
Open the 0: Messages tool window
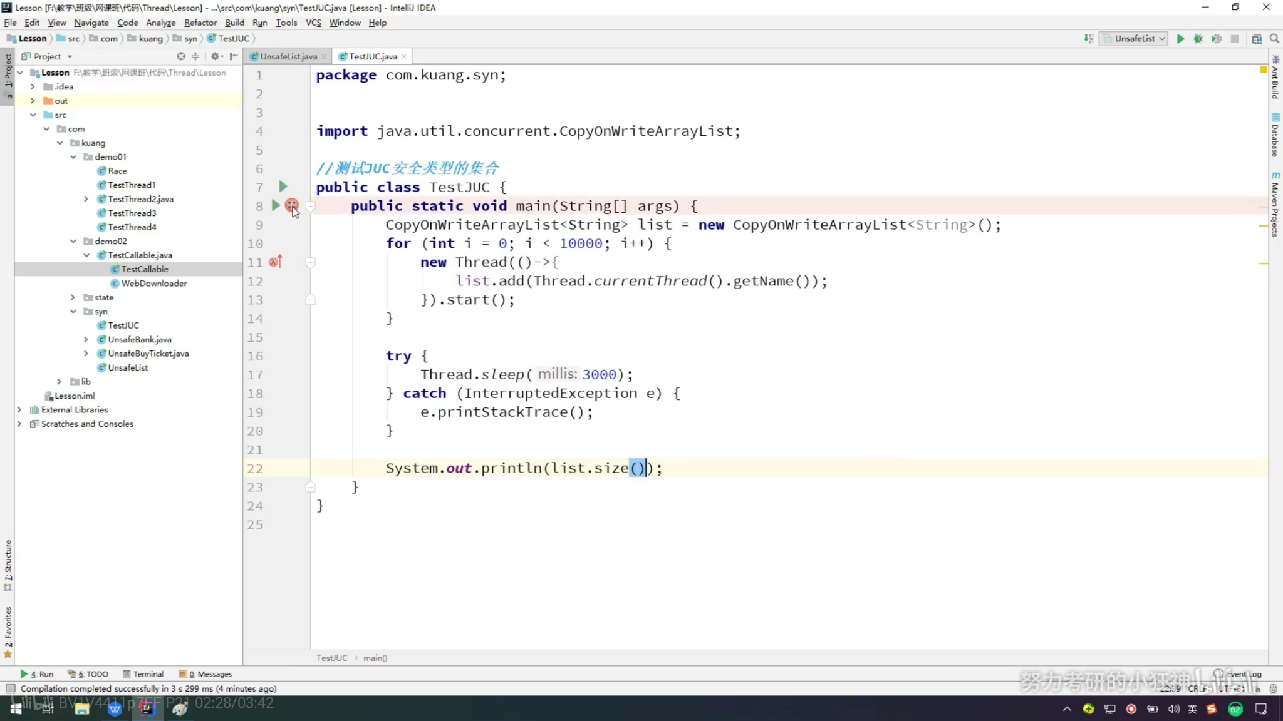pos(205,674)
